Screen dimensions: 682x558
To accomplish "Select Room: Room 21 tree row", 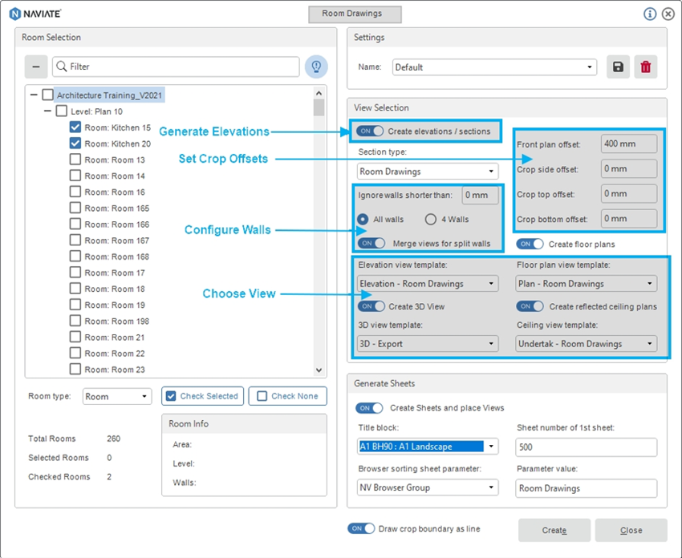I will [115, 338].
